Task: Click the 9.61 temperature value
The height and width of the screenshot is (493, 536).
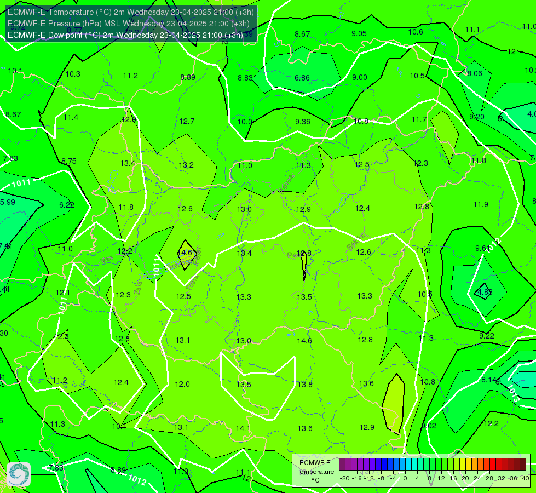Action: tap(482, 248)
